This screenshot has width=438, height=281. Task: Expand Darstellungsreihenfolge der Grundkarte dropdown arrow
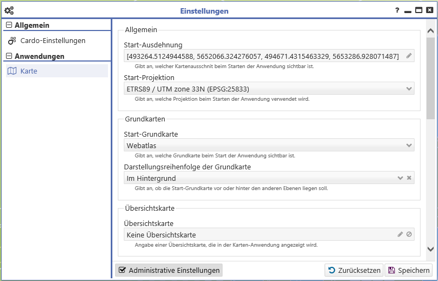tap(400, 178)
